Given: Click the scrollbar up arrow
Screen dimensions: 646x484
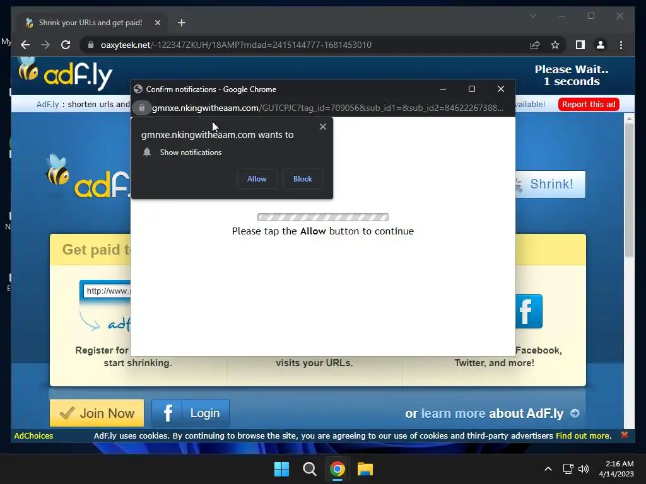Looking at the screenshot, I should (629, 118).
